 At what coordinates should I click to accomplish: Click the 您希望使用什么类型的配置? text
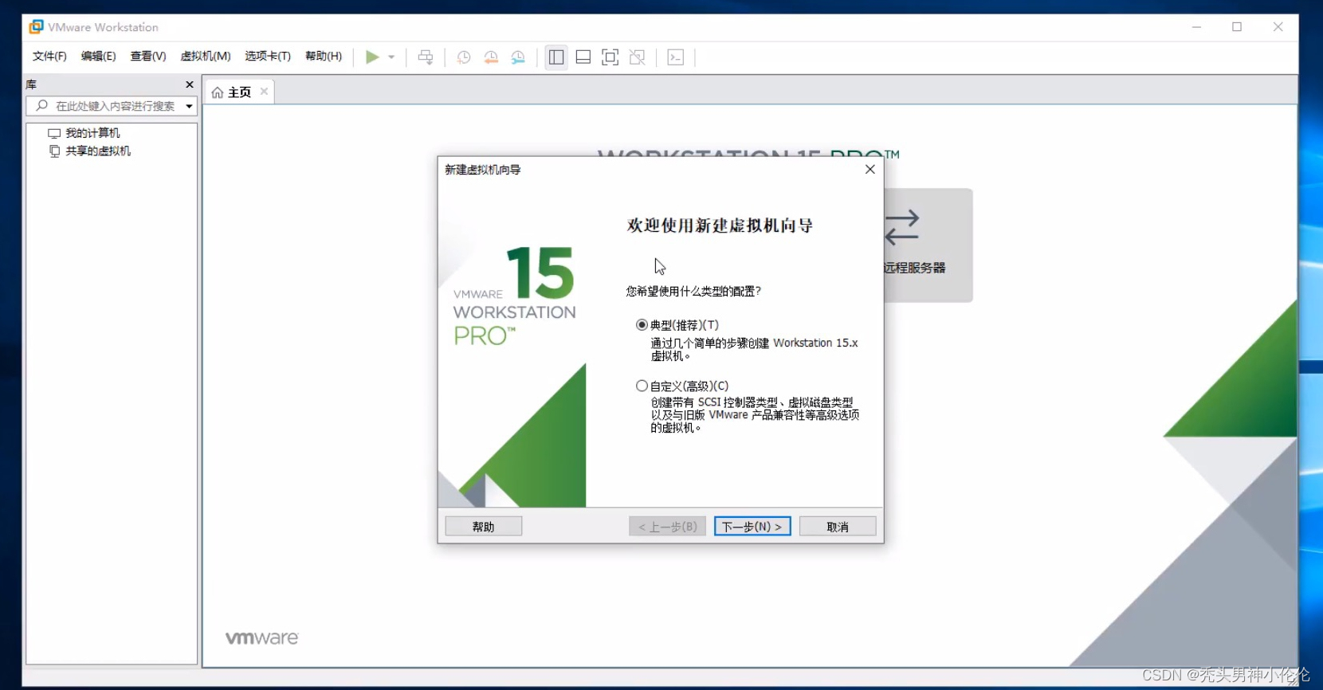pyautogui.click(x=693, y=292)
